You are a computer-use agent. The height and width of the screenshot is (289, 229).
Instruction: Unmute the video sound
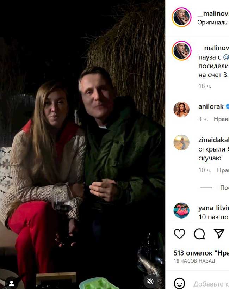150,281
